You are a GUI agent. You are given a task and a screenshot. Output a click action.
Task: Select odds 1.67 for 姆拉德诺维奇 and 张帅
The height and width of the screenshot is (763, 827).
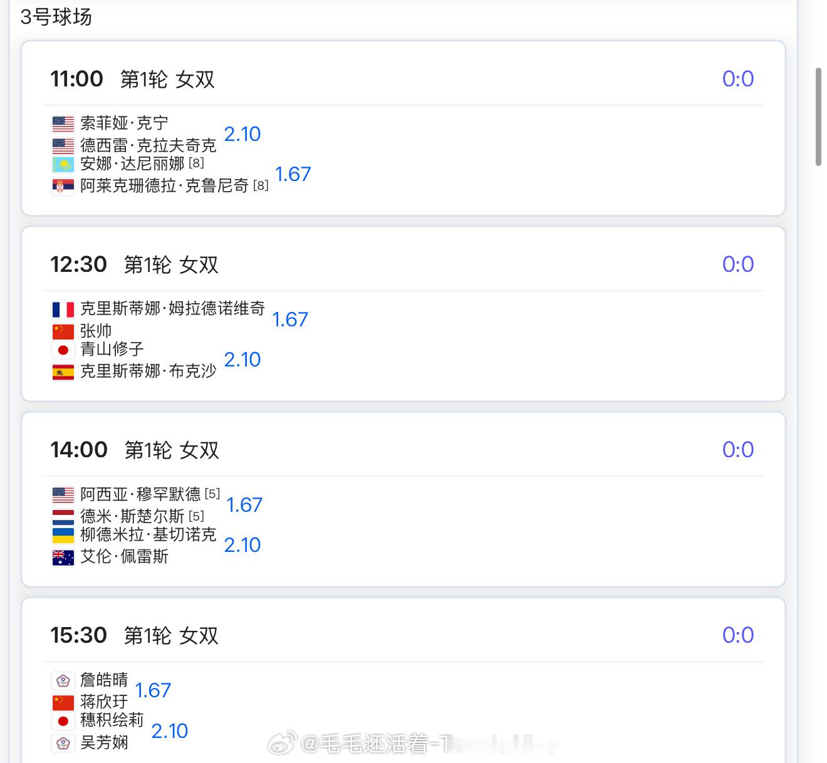pyautogui.click(x=290, y=319)
